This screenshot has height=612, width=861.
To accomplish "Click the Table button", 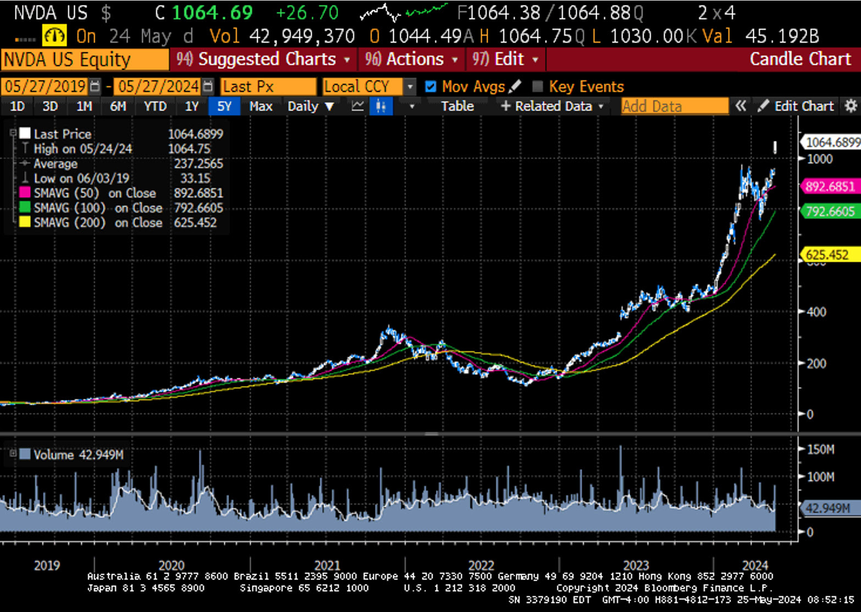I will tap(457, 106).
